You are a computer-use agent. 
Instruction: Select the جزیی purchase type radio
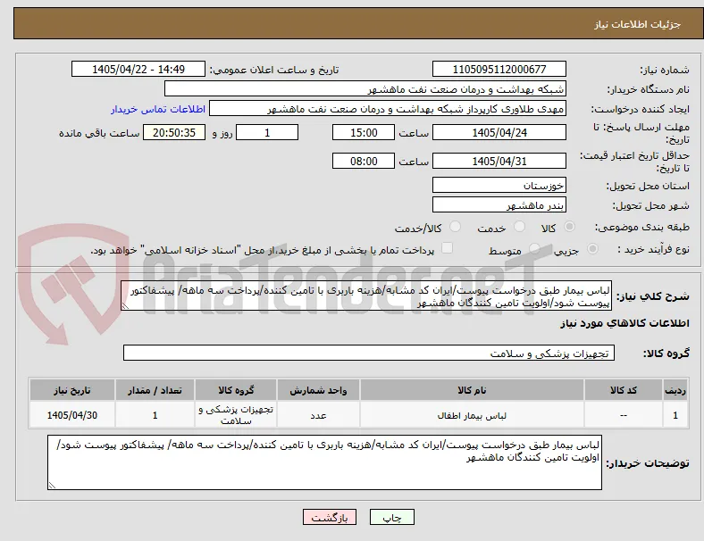[x=592, y=249]
